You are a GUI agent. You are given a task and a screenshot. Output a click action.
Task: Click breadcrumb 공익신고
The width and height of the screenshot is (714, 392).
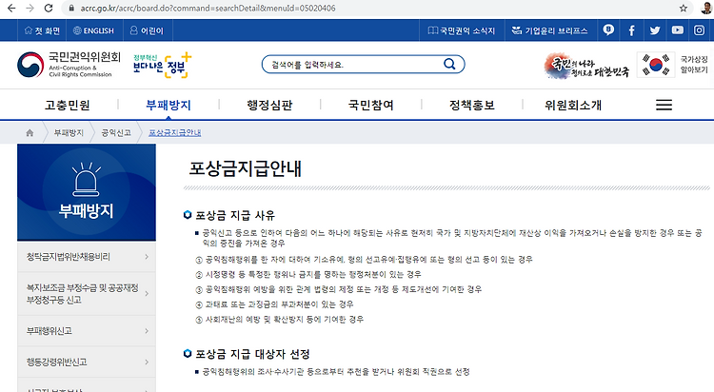point(116,132)
